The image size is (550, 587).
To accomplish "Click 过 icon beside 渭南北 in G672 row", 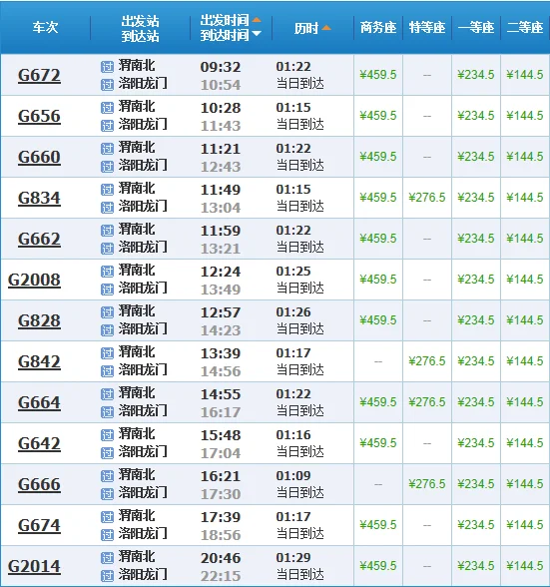I will [x=107, y=67].
